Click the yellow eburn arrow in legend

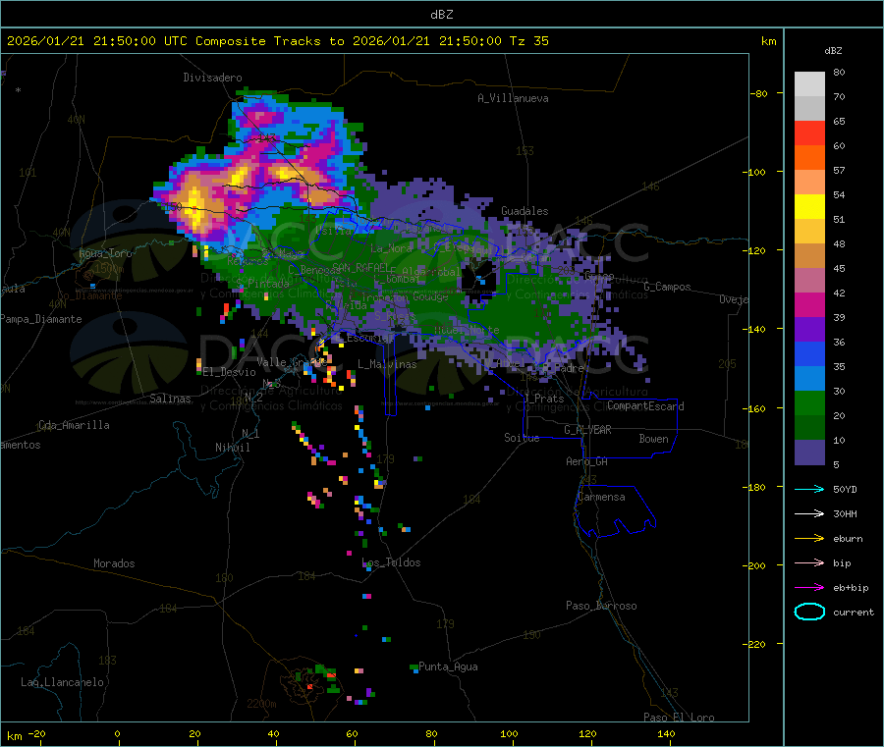point(809,539)
